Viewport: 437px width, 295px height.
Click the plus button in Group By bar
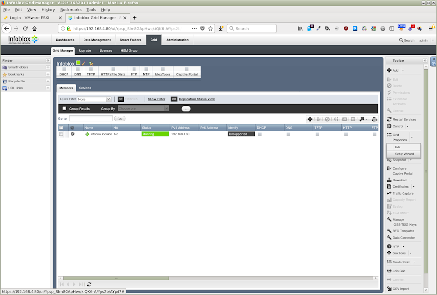(186, 109)
